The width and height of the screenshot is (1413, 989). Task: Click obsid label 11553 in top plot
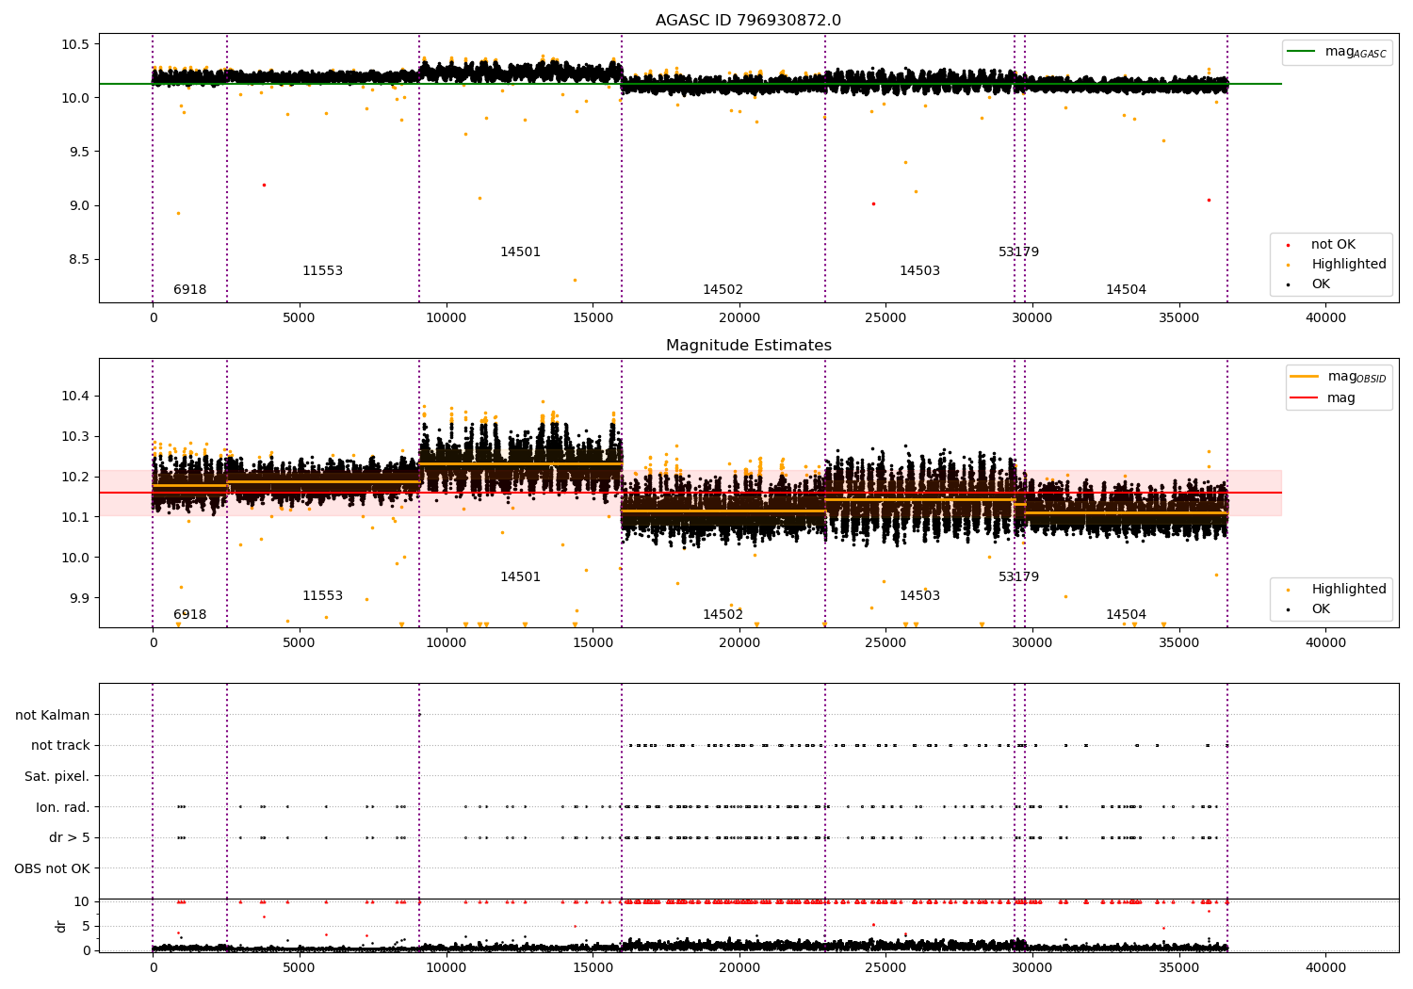point(322,271)
